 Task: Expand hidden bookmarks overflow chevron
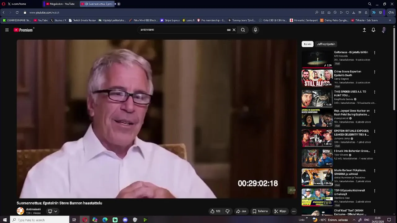click(x=390, y=20)
